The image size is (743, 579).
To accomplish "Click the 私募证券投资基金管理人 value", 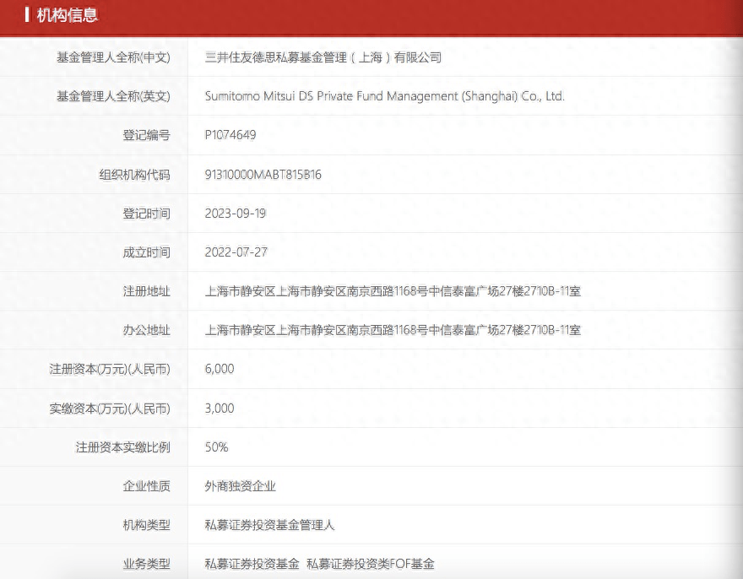I will 269,525.
